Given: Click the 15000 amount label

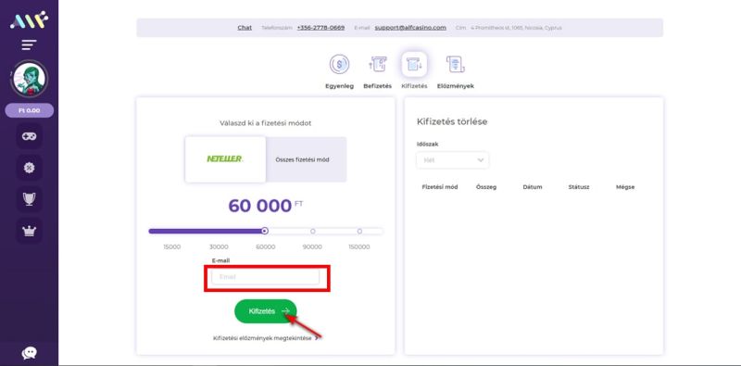Looking at the screenshot, I should (x=171, y=246).
